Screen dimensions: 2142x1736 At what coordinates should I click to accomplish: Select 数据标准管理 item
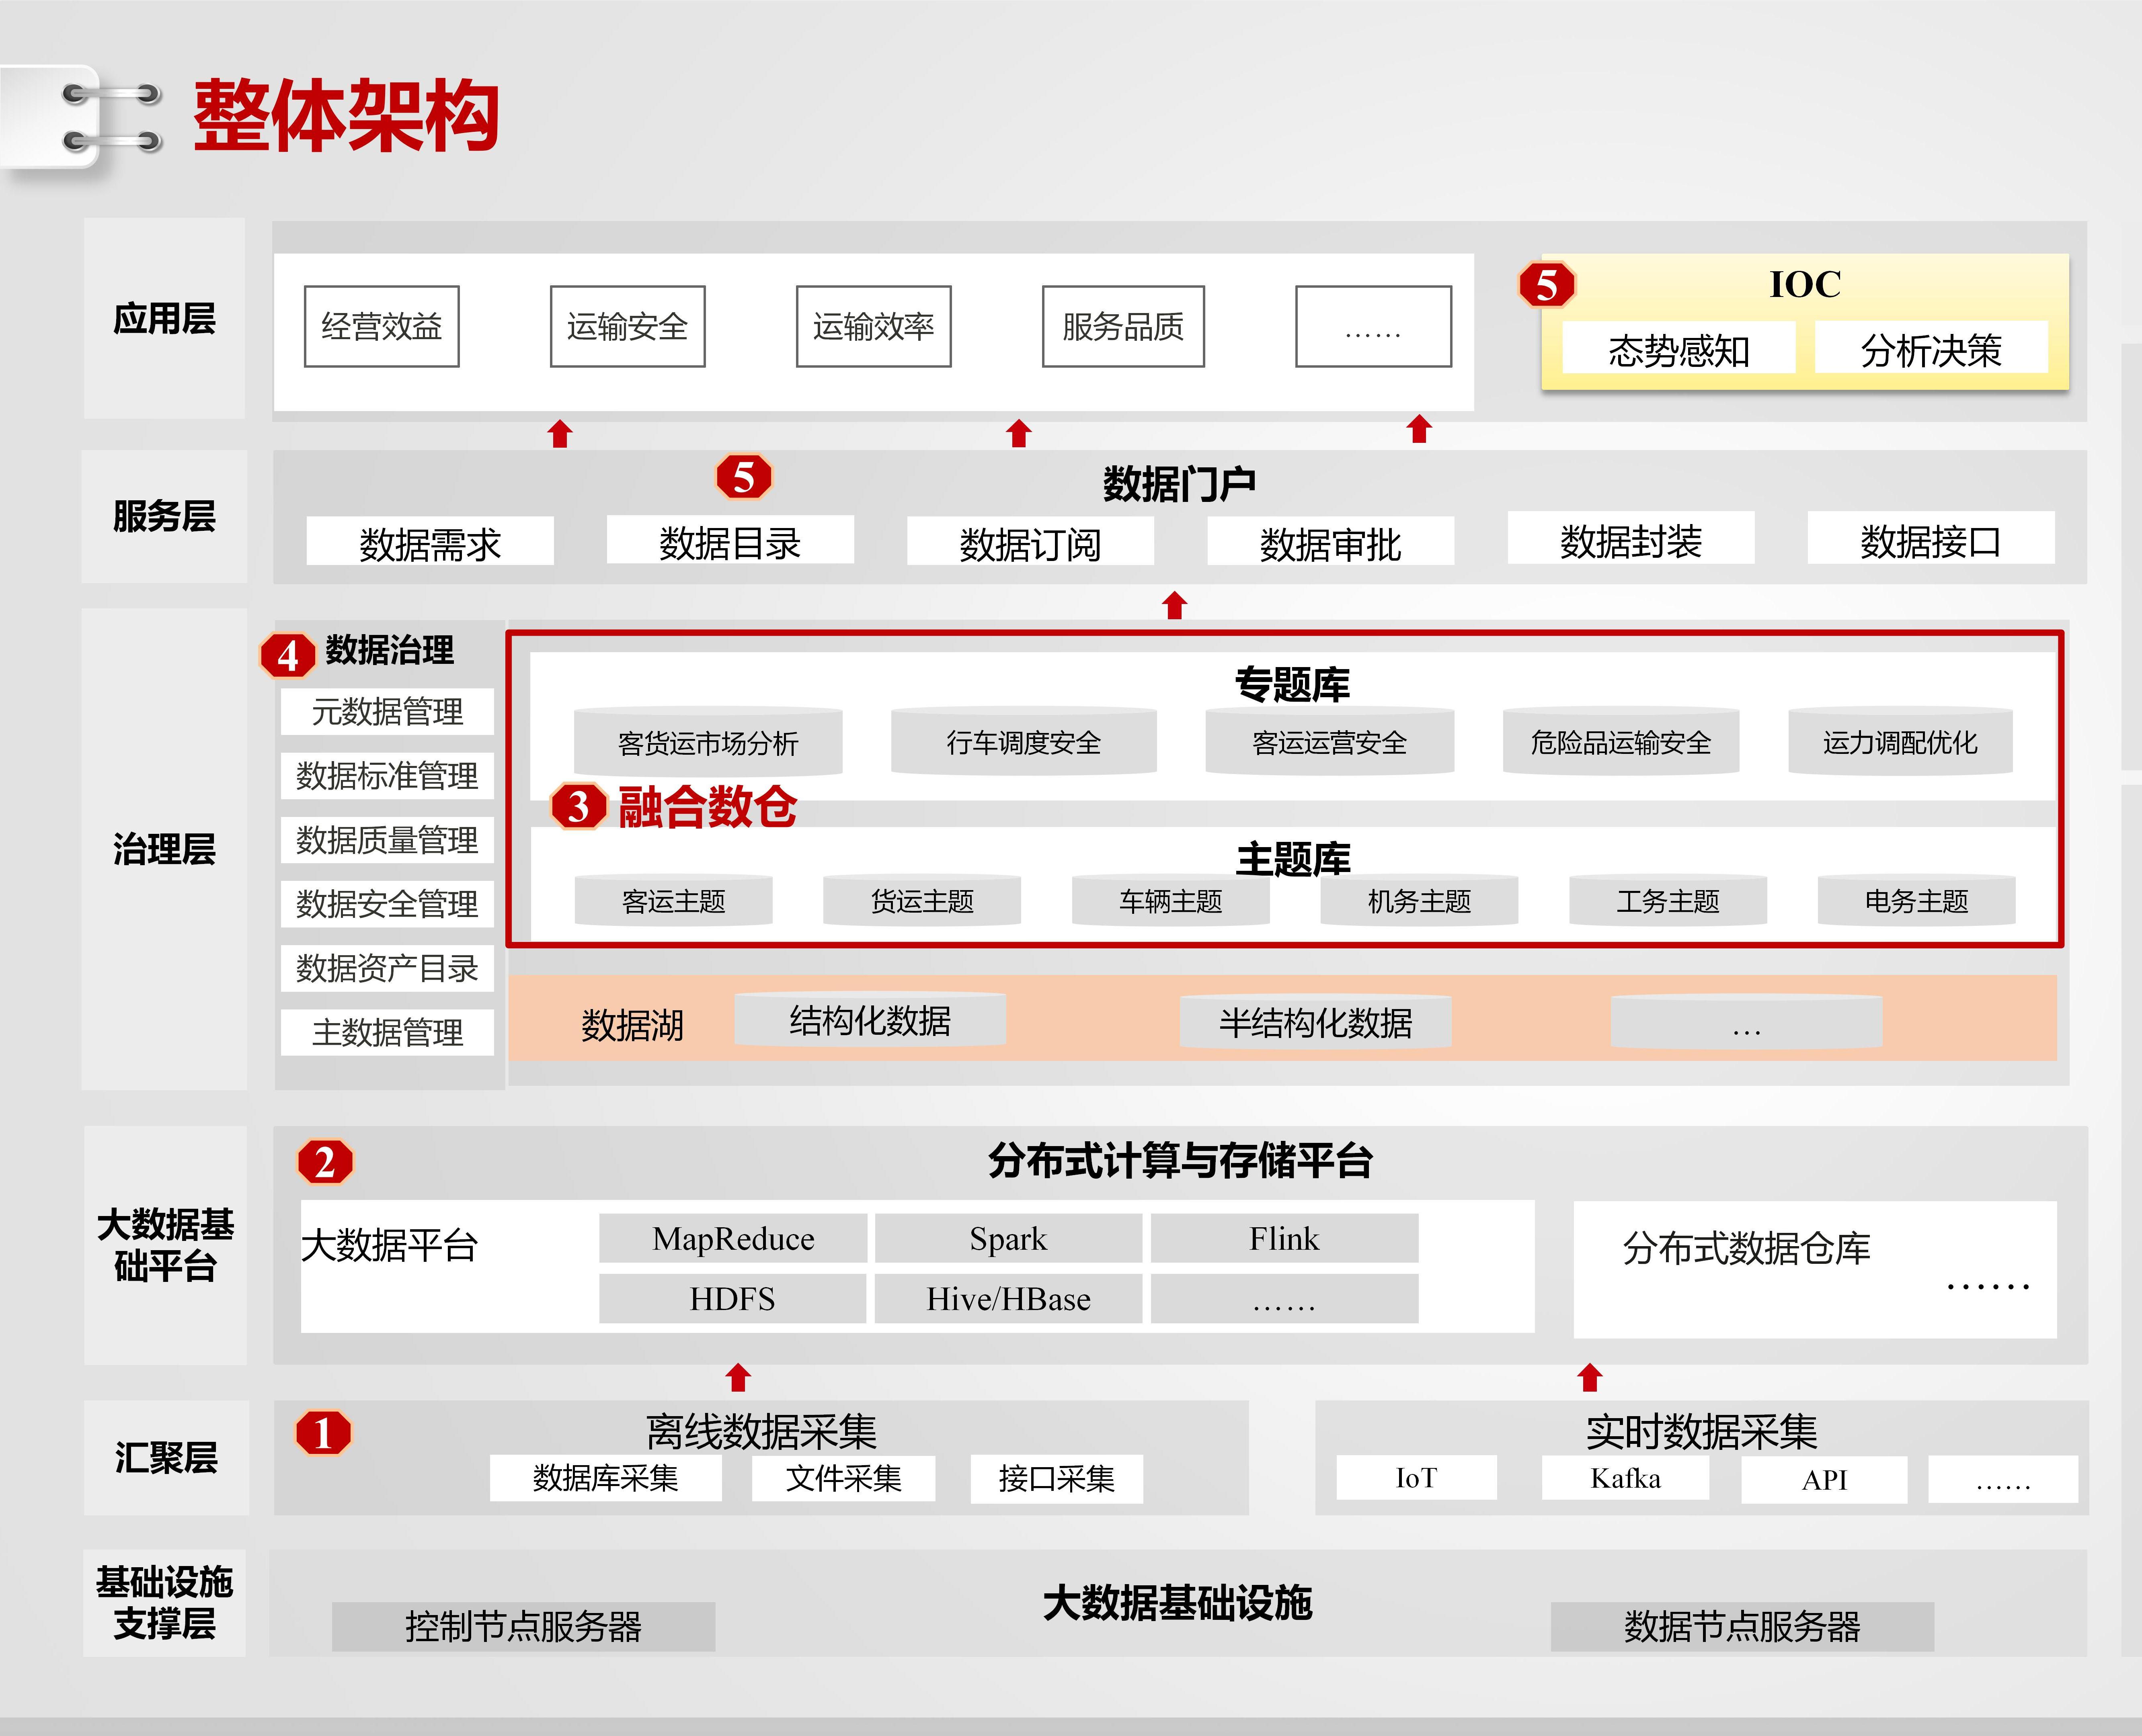pos(387,776)
